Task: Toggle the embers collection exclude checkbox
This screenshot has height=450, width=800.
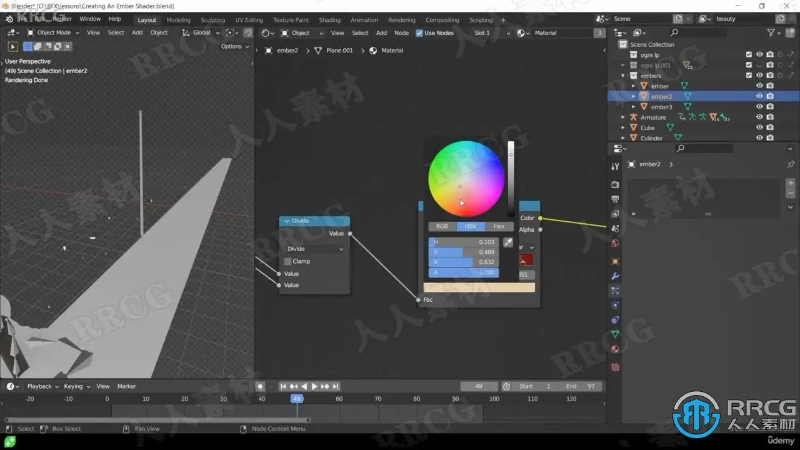Action: (749, 76)
